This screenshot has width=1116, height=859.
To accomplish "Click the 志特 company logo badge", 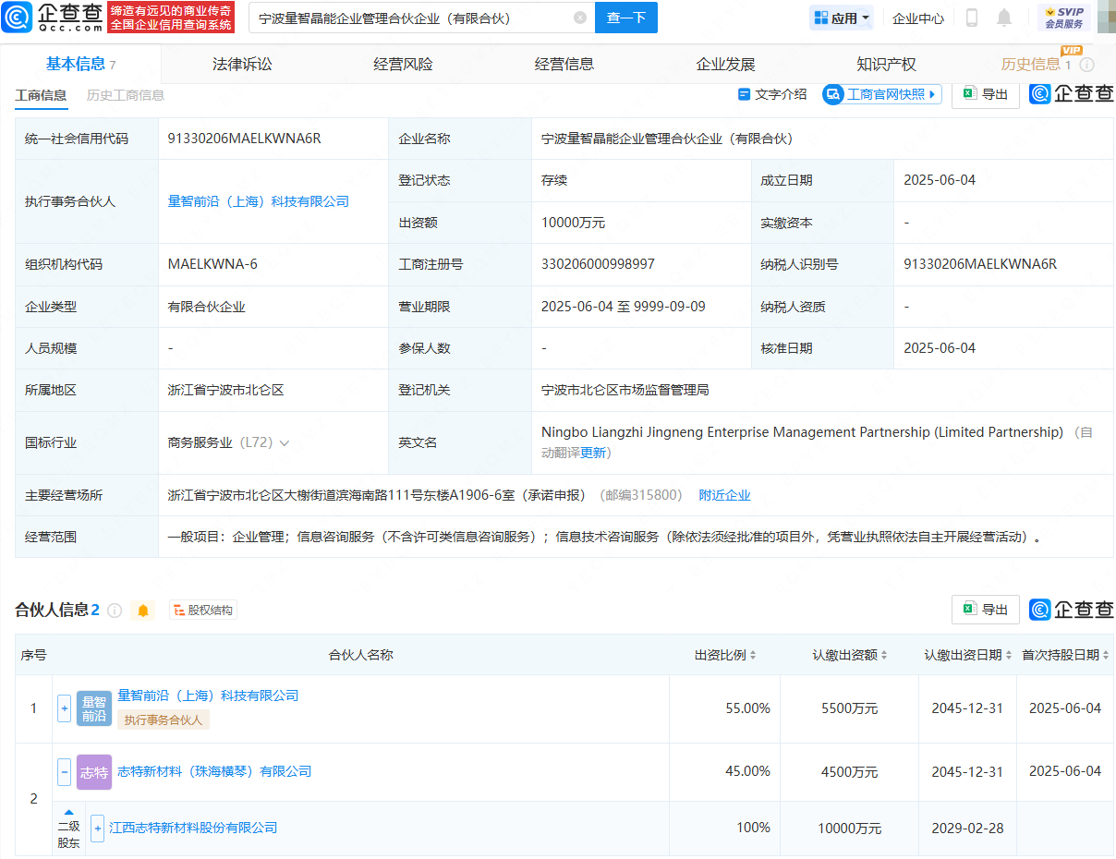I will click(93, 772).
